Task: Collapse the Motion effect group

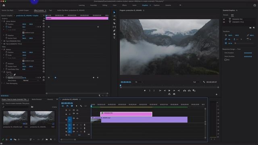Action: [x=2, y=50]
